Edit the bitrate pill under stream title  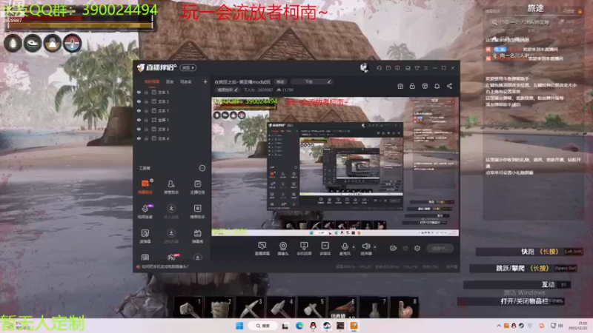tap(228, 90)
